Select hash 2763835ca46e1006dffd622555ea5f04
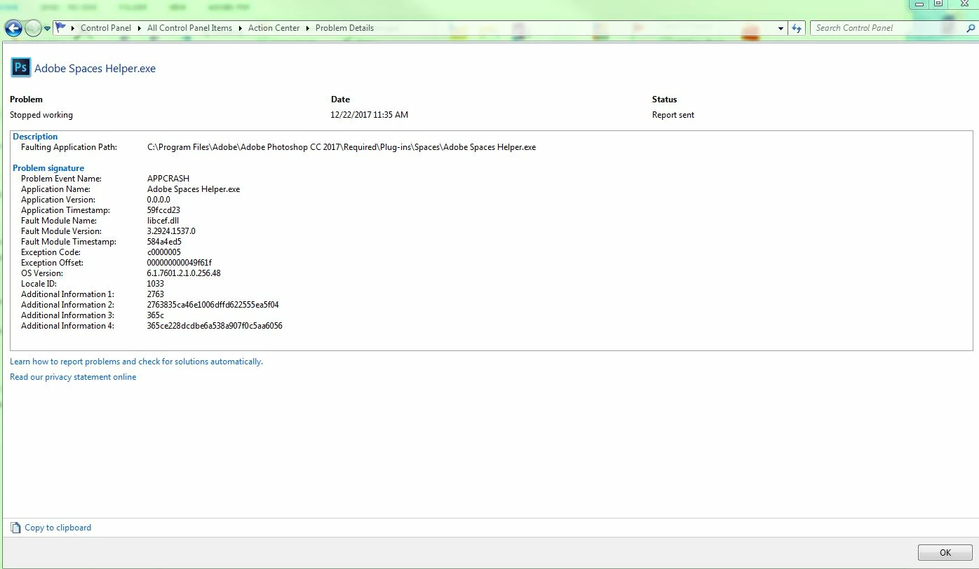Image resolution: width=979 pixels, height=569 pixels. 213,305
